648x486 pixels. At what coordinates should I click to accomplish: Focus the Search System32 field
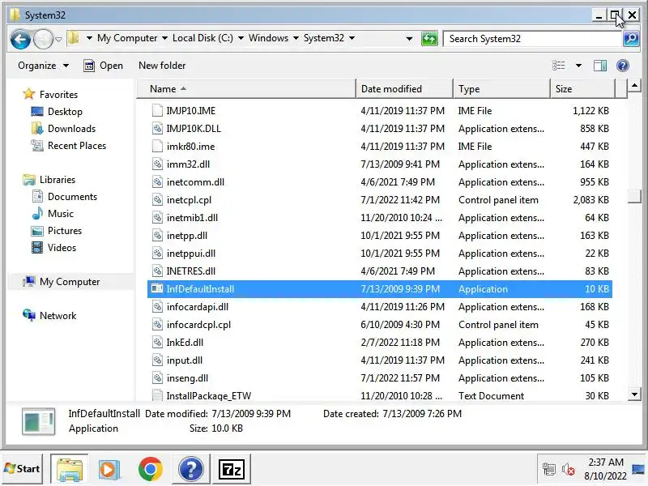point(533,39)
